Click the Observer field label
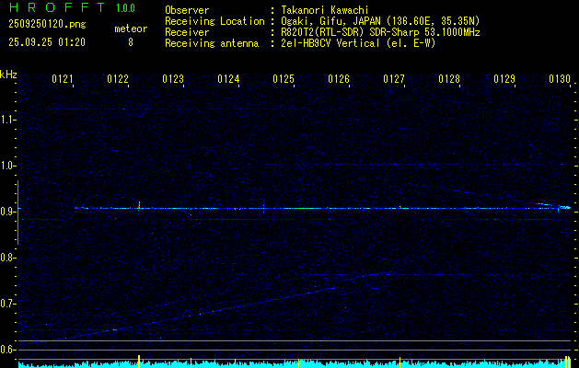 [187, 10]
